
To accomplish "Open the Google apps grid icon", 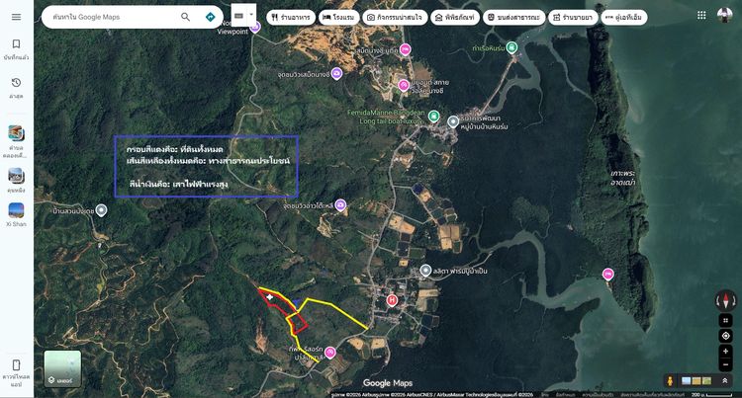I will [701, 16].
